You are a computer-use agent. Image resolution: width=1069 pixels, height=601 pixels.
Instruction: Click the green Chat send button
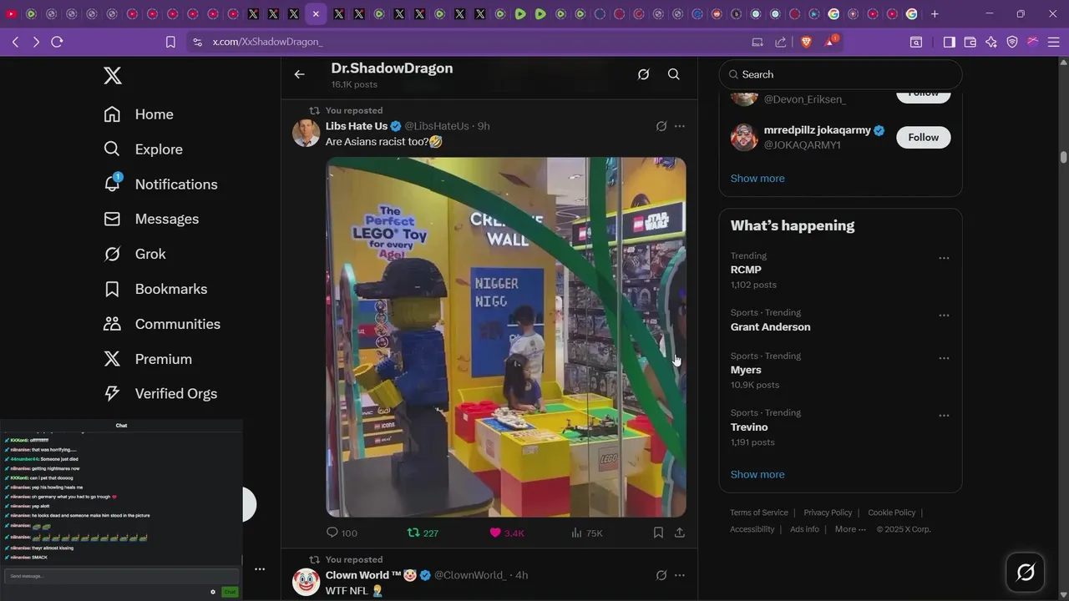coord(230,592)
